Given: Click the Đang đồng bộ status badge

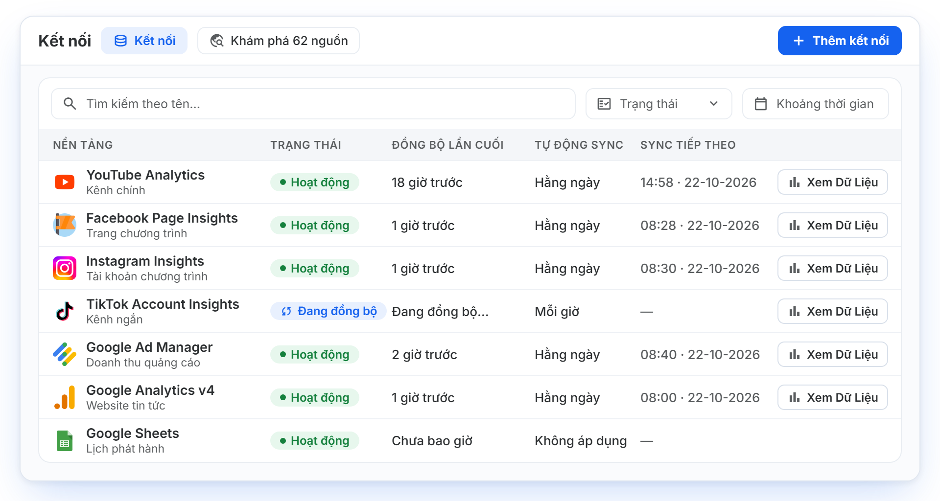Looking at the screenshot, I should pyautogui.click(x=329, y=311).
